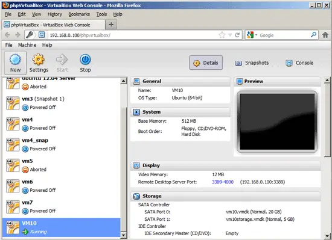Click the Storage section disk icon
This screenshot has height=240, width=332.
(136, 196)
